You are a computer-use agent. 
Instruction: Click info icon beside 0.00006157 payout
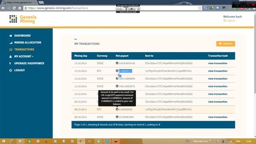tap(117, 71)
